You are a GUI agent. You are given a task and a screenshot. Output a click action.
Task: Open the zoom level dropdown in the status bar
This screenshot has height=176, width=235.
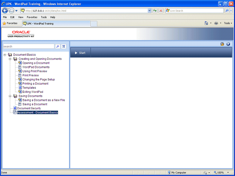tap(228, 173)
